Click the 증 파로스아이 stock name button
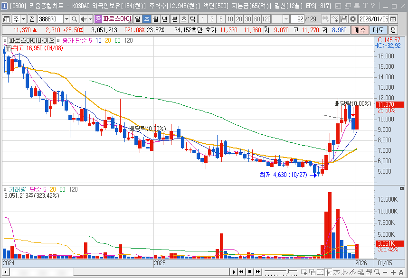 click(113, 19)
